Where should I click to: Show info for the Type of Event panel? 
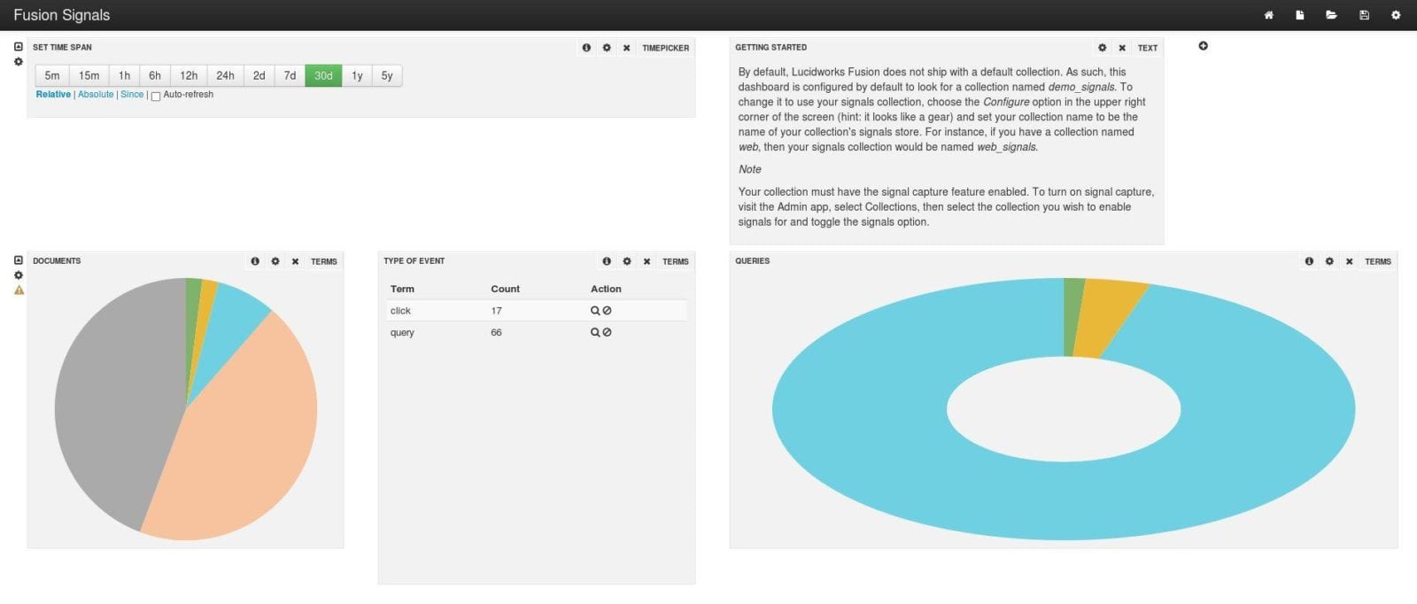click(x=607, y=261)
